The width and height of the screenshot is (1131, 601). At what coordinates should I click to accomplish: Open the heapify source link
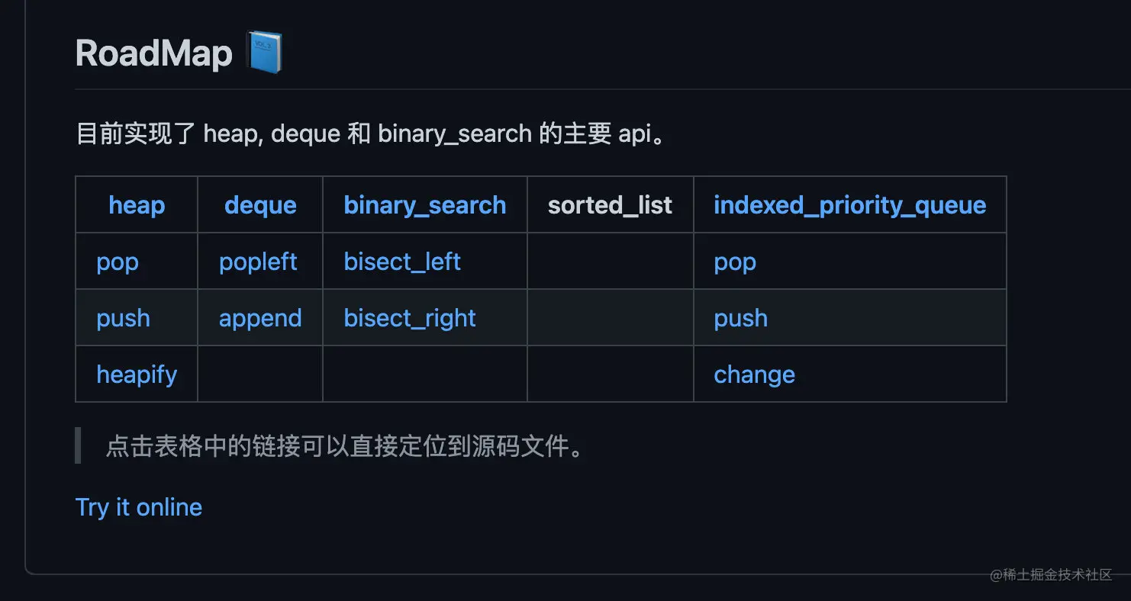point(137,374)
